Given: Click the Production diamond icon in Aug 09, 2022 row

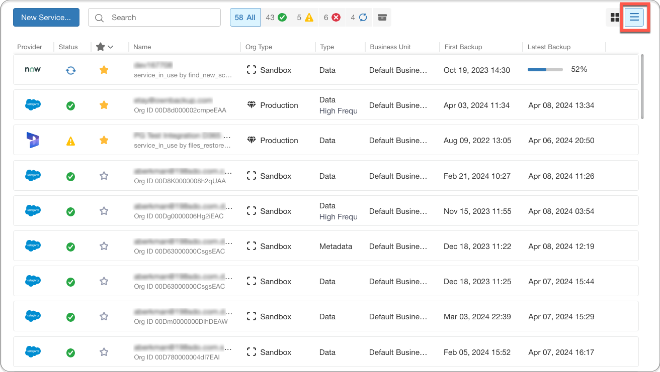Looking at the screenshot, I should pos(252,141).
